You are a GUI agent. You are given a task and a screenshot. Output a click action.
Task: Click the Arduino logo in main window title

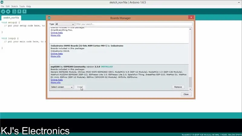(2, 2)
